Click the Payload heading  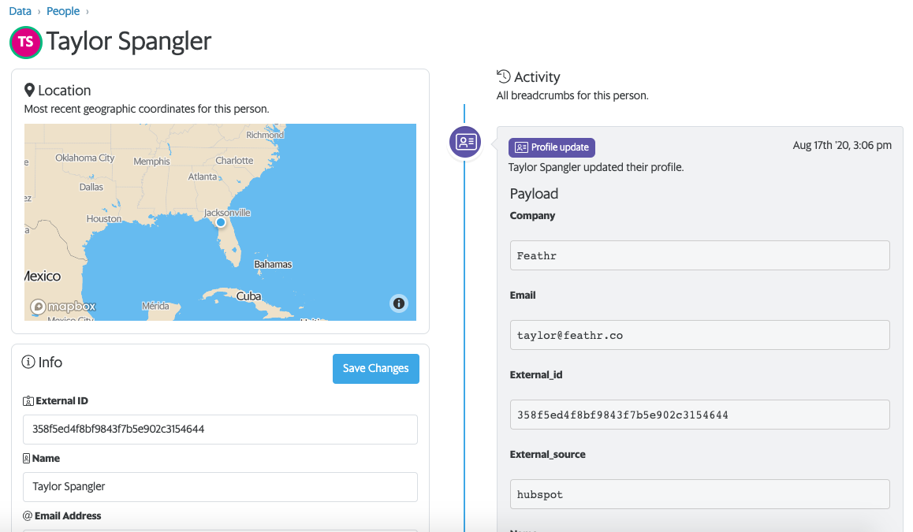[x=534, y=194]
